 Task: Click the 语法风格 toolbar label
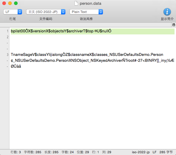pos(86,19)
